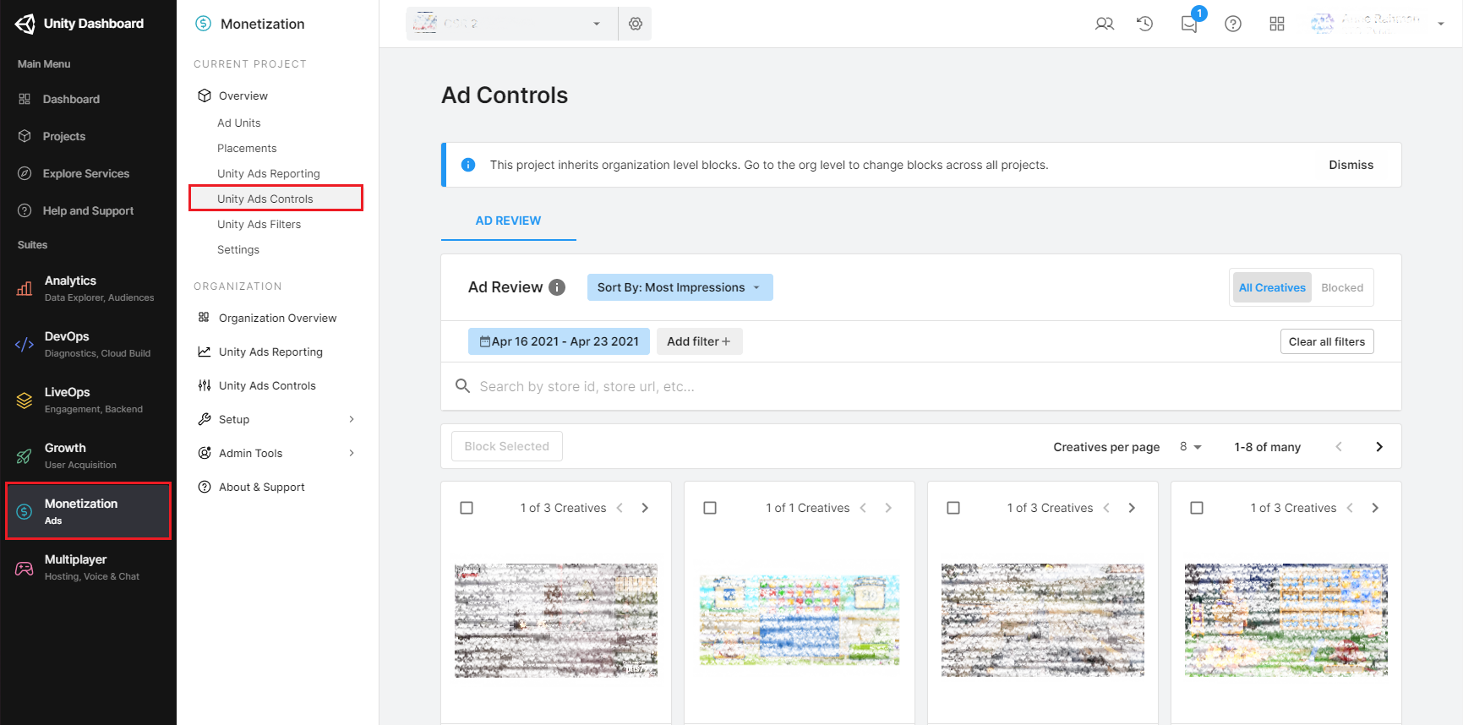Open LiveOps layers icon
1463x725 pixels.
tap(25, 401)
